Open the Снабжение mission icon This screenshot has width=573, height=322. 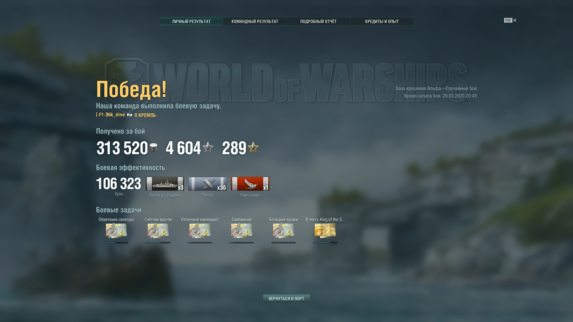pos(242,231)
